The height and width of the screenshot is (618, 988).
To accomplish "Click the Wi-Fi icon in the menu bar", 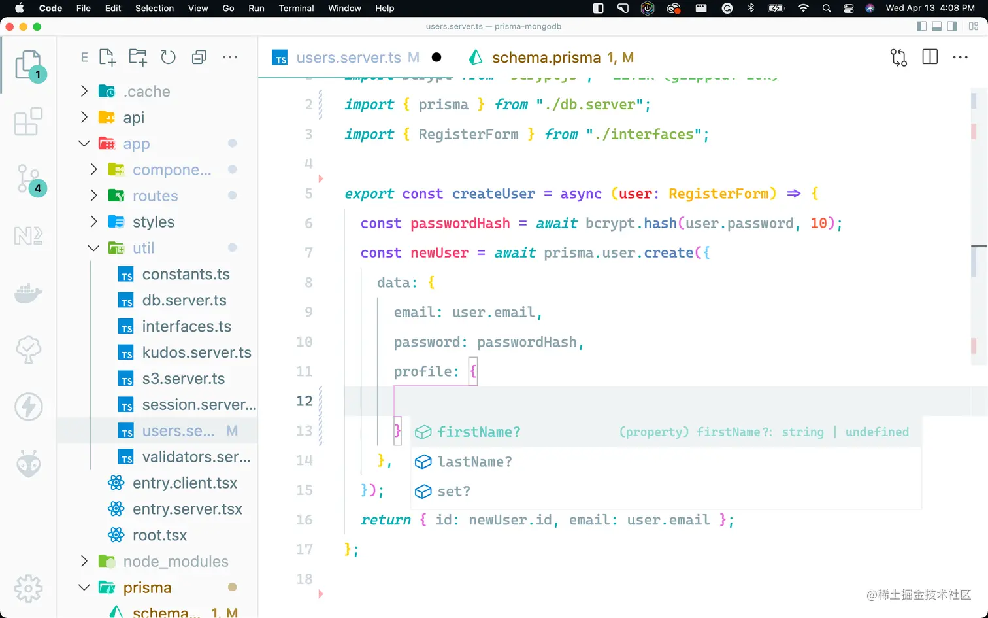I will [802, 9].
